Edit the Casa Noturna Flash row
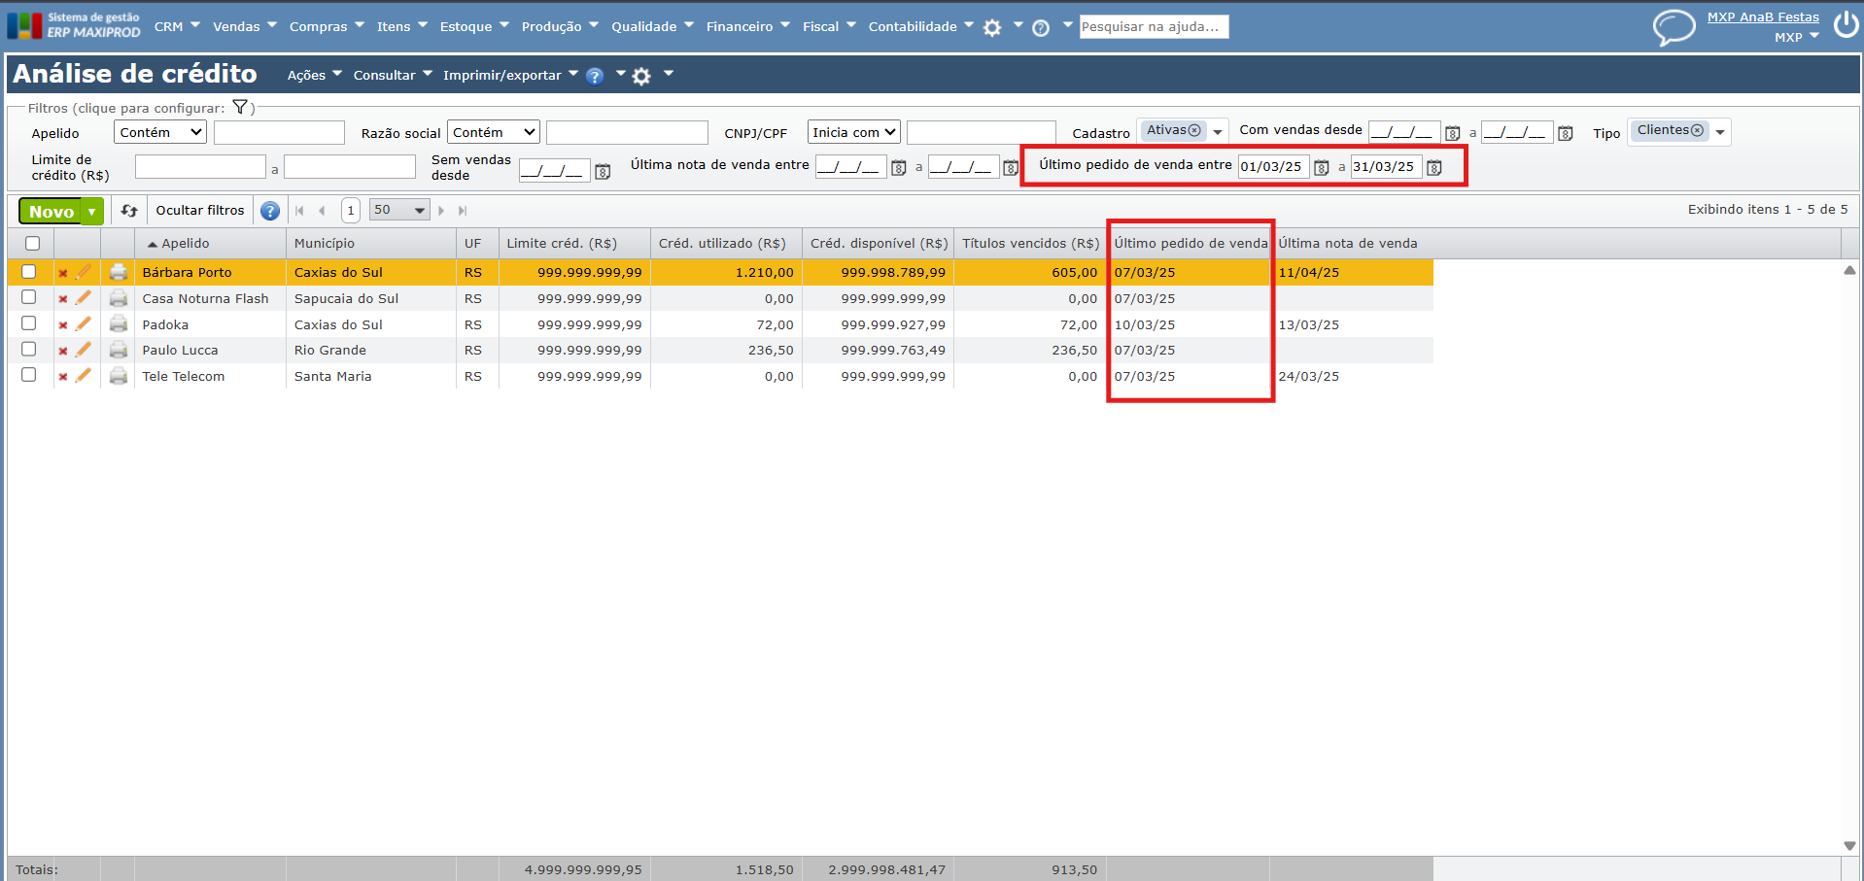This screenshot has height=881, width=1864. pyautogui.click(x=84, y=298)
